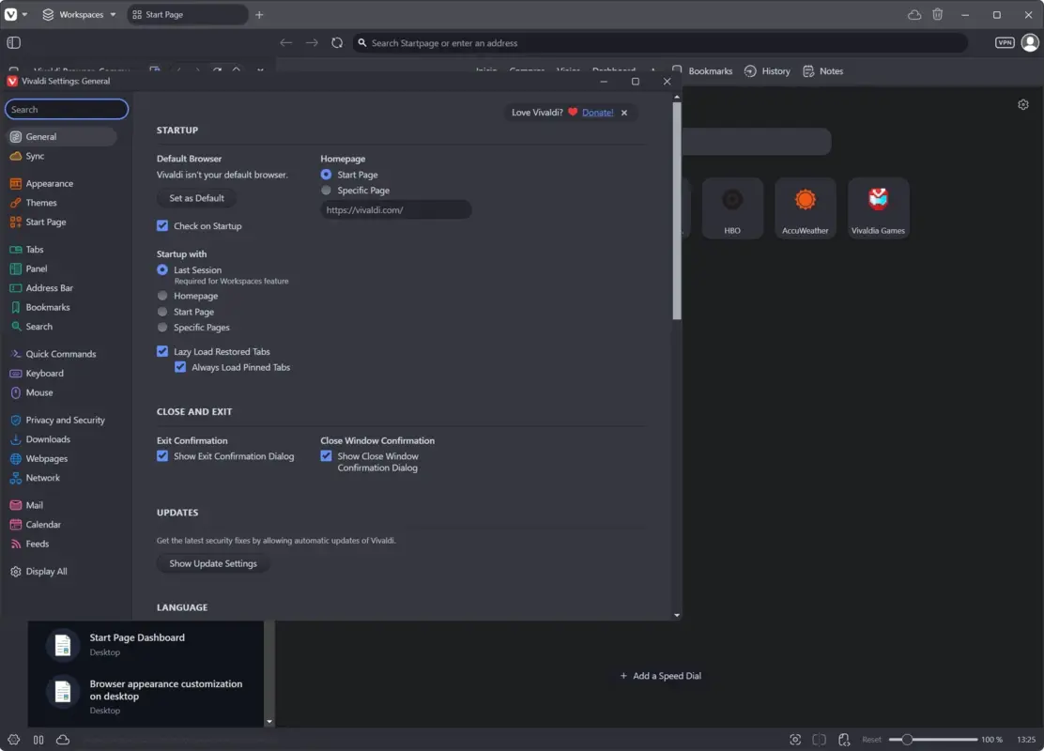
Task: Select Homepage as startup option
Action: 163,295
